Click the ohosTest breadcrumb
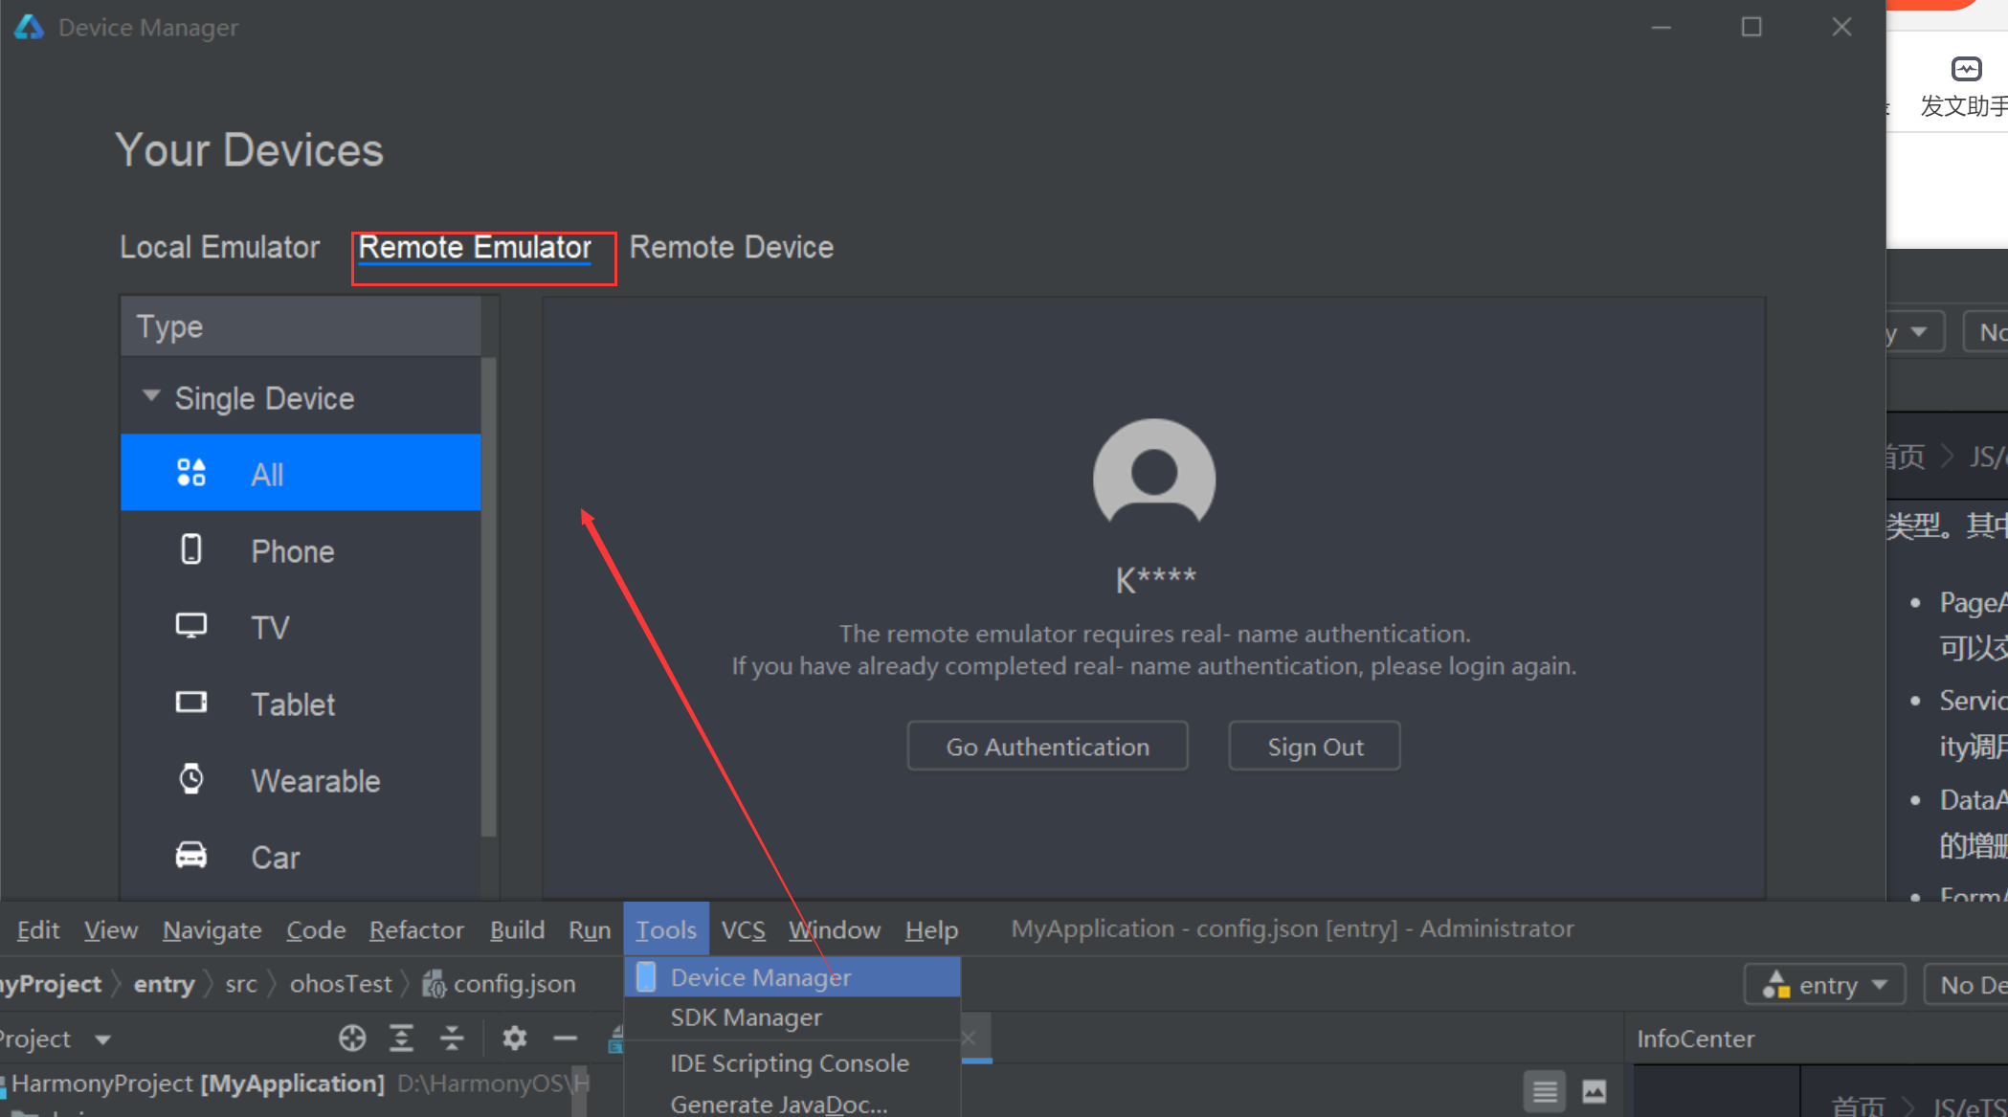Viewport: 2008px width, 1117px height. click(x=341, y=984)
